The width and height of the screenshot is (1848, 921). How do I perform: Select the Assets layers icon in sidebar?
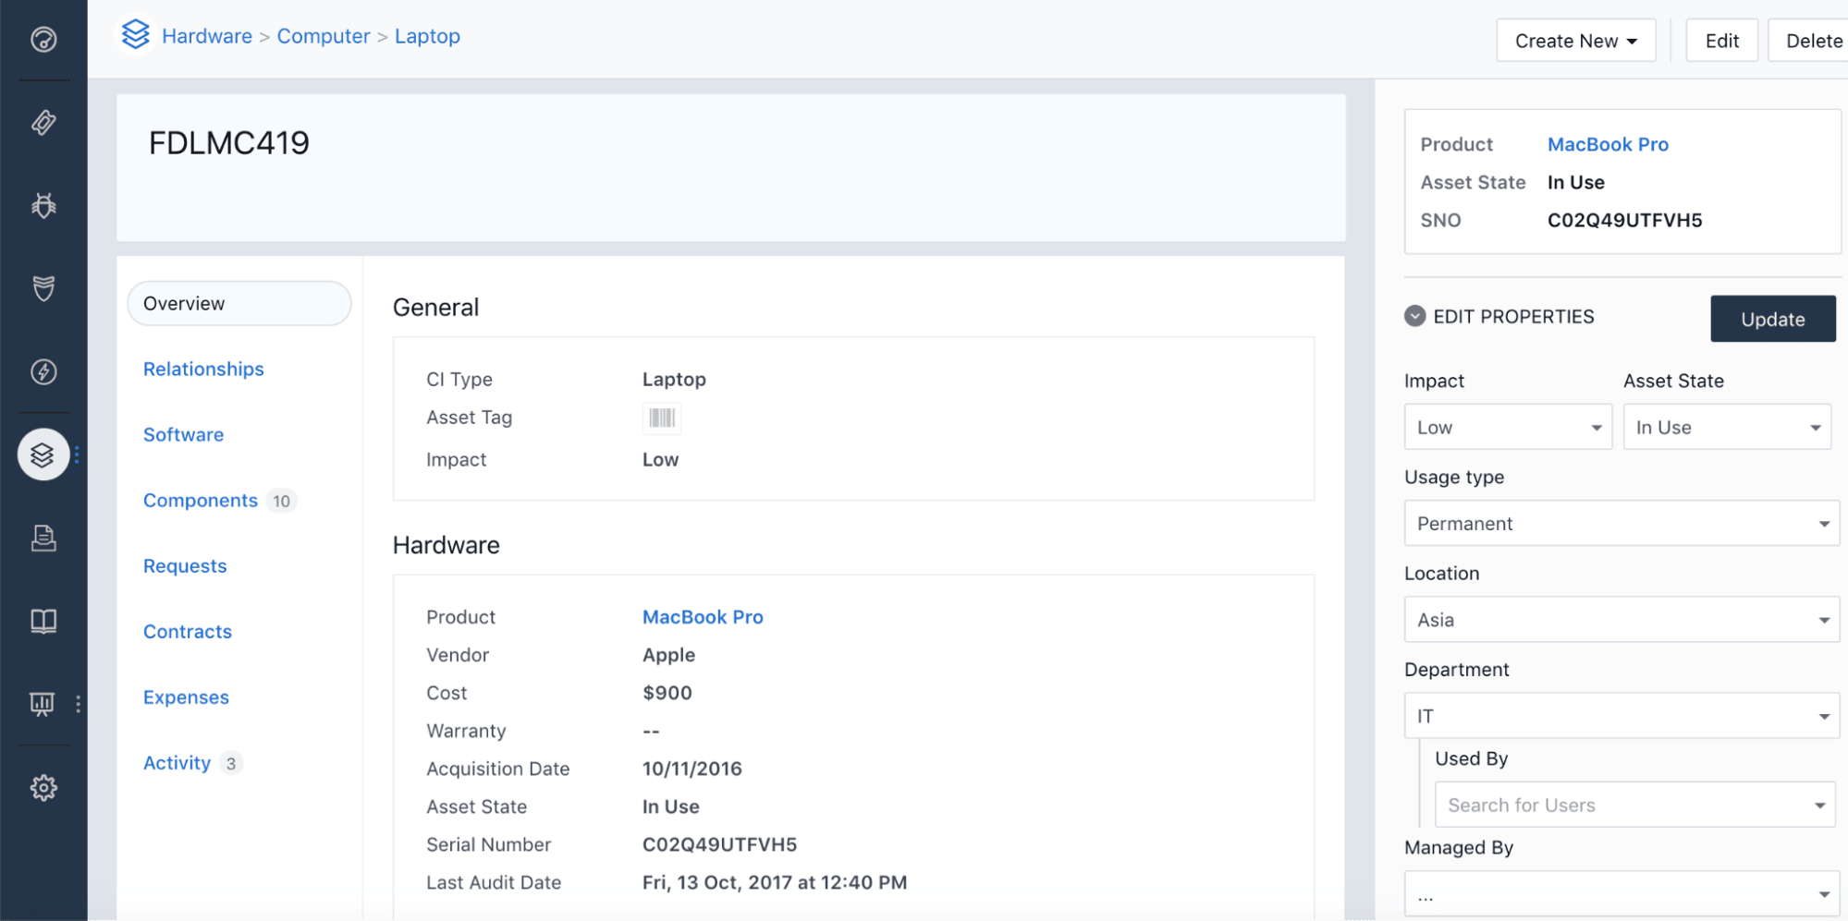tap(43, 454)
